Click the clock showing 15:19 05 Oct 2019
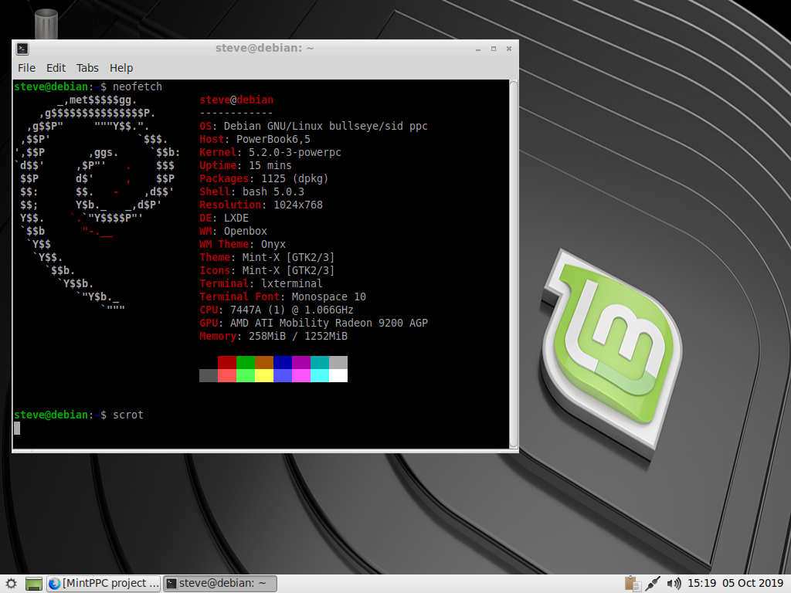 (735, 584)
